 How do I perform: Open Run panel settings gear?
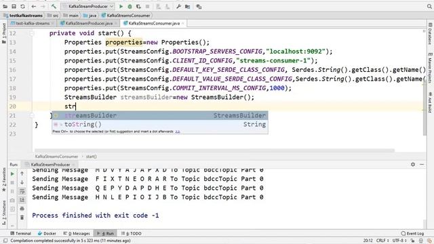point(413,164)
